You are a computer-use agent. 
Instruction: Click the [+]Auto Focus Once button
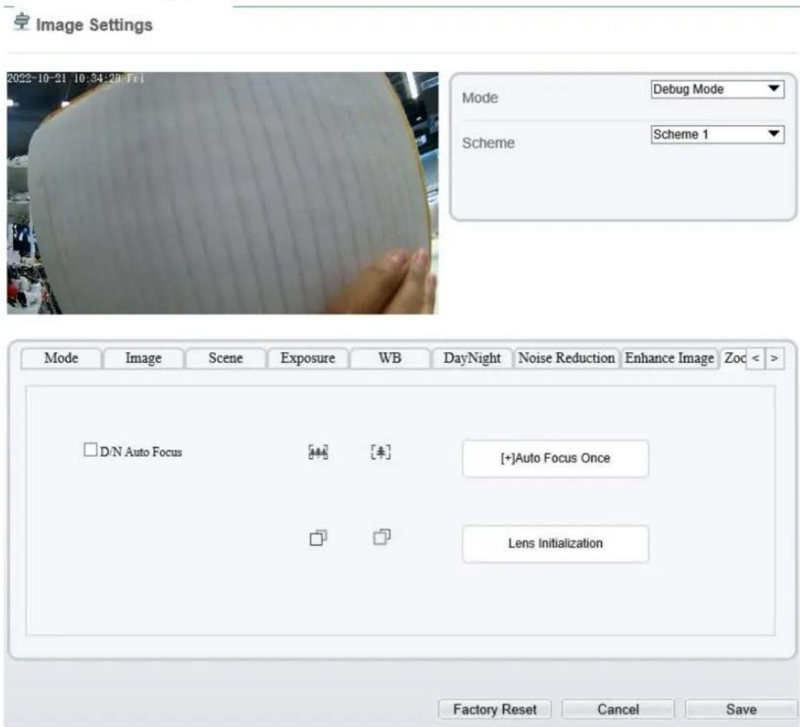pos(555,458)
